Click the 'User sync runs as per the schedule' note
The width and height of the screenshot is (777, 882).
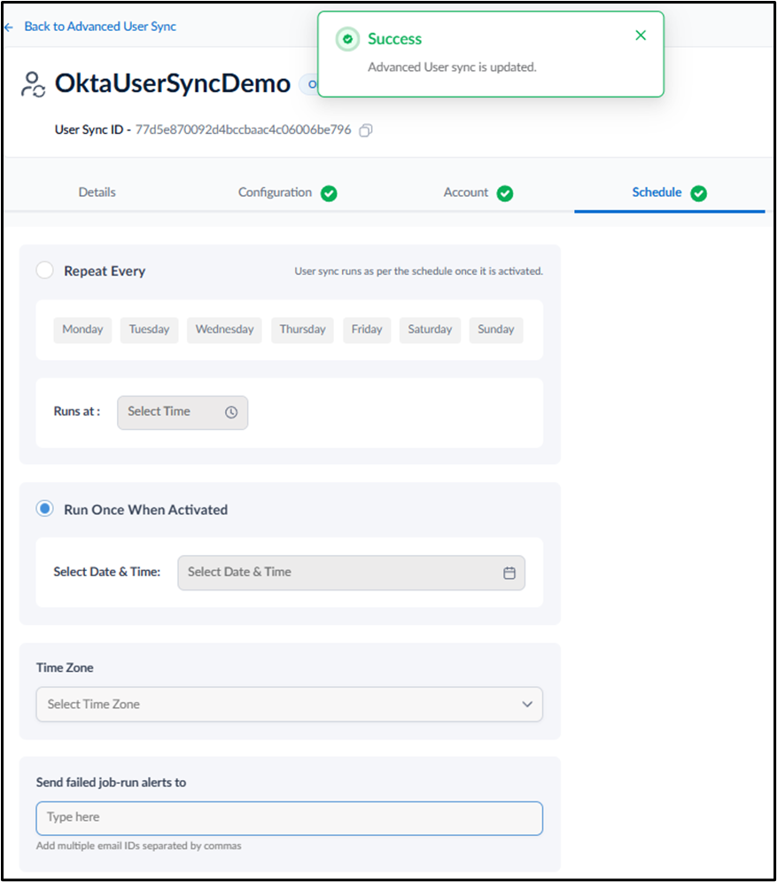coord(419,271)
